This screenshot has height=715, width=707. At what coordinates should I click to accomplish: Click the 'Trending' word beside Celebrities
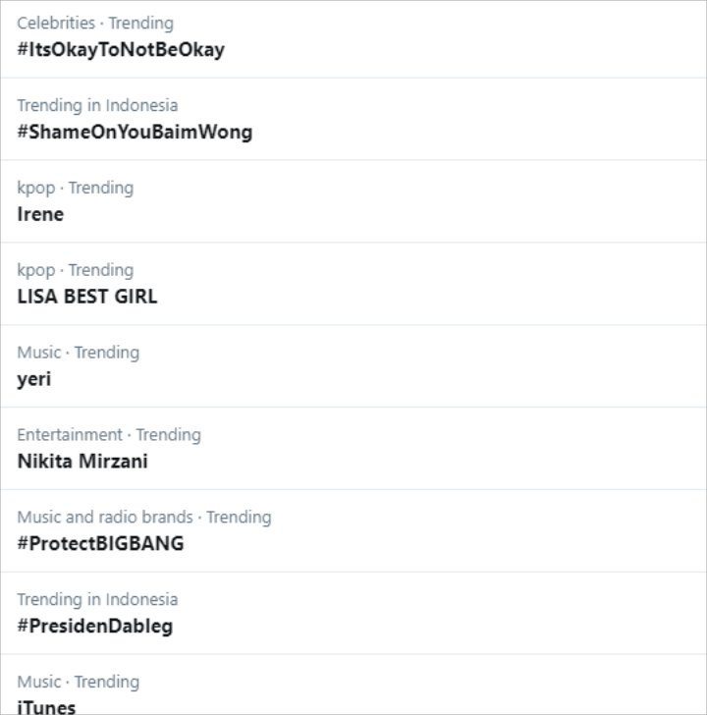point(140,23)
